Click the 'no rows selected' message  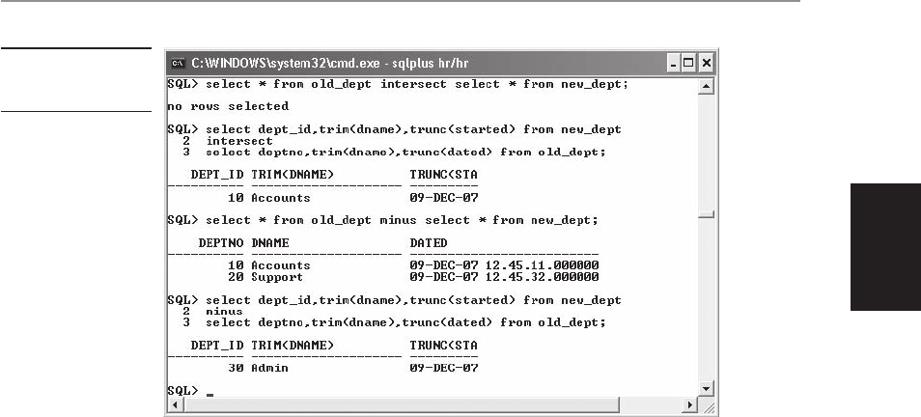click(228, 106)
